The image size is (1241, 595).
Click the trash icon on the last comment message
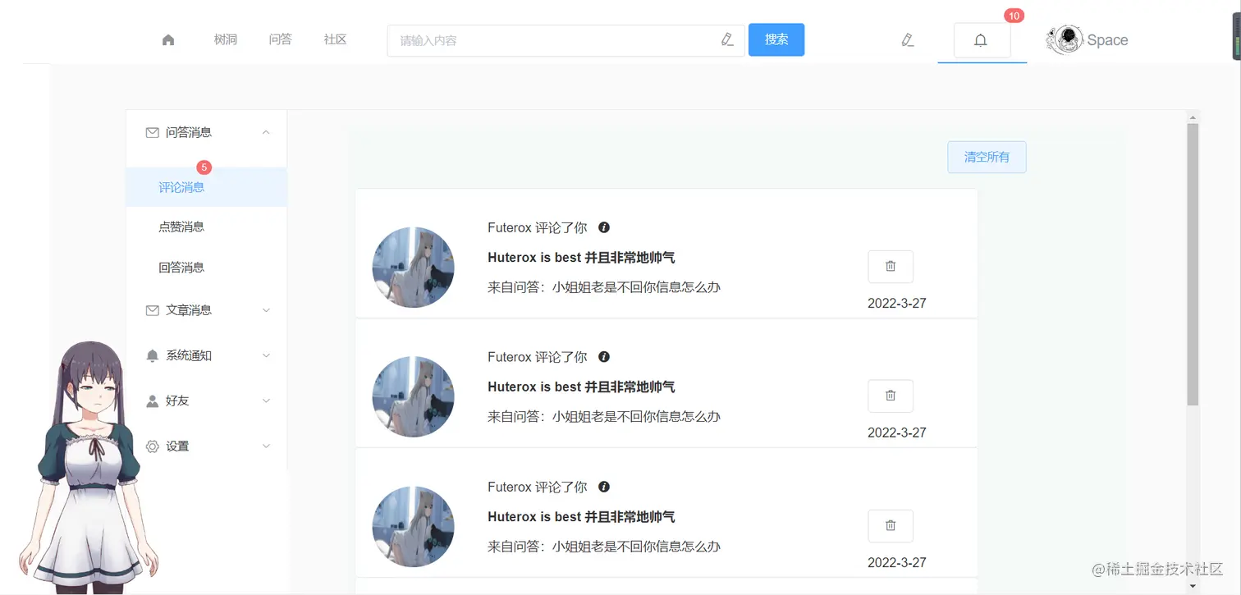891,525
